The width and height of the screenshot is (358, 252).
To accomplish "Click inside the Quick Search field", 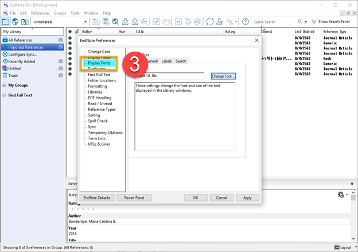I will [x=274, y=22].
